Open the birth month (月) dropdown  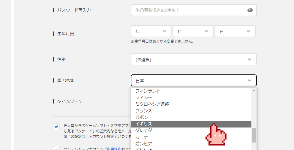(x=193, y=31)
